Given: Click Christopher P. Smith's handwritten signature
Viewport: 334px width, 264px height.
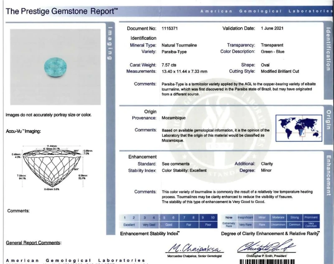Looking at the screenshot, I should point(266,246).
